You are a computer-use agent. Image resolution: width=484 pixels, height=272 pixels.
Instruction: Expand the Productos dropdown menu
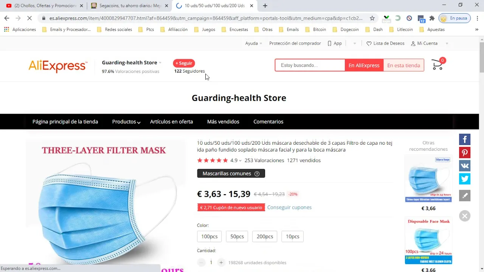tap(126, 122)
